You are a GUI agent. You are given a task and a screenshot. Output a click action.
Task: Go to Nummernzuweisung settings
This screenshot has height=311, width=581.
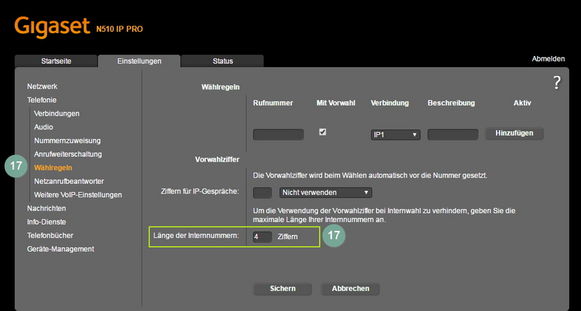coord(67,140)
